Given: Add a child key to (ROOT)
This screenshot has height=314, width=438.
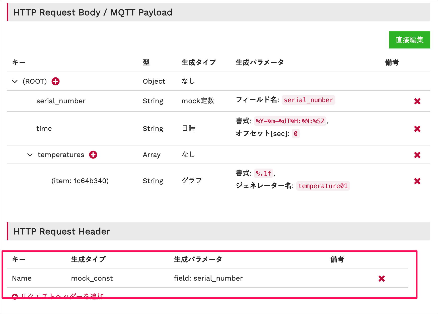Looking at the screenshot, I should tap(55, 81).
